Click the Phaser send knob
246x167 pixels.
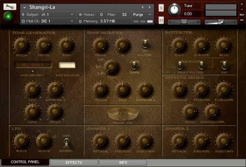201,90
